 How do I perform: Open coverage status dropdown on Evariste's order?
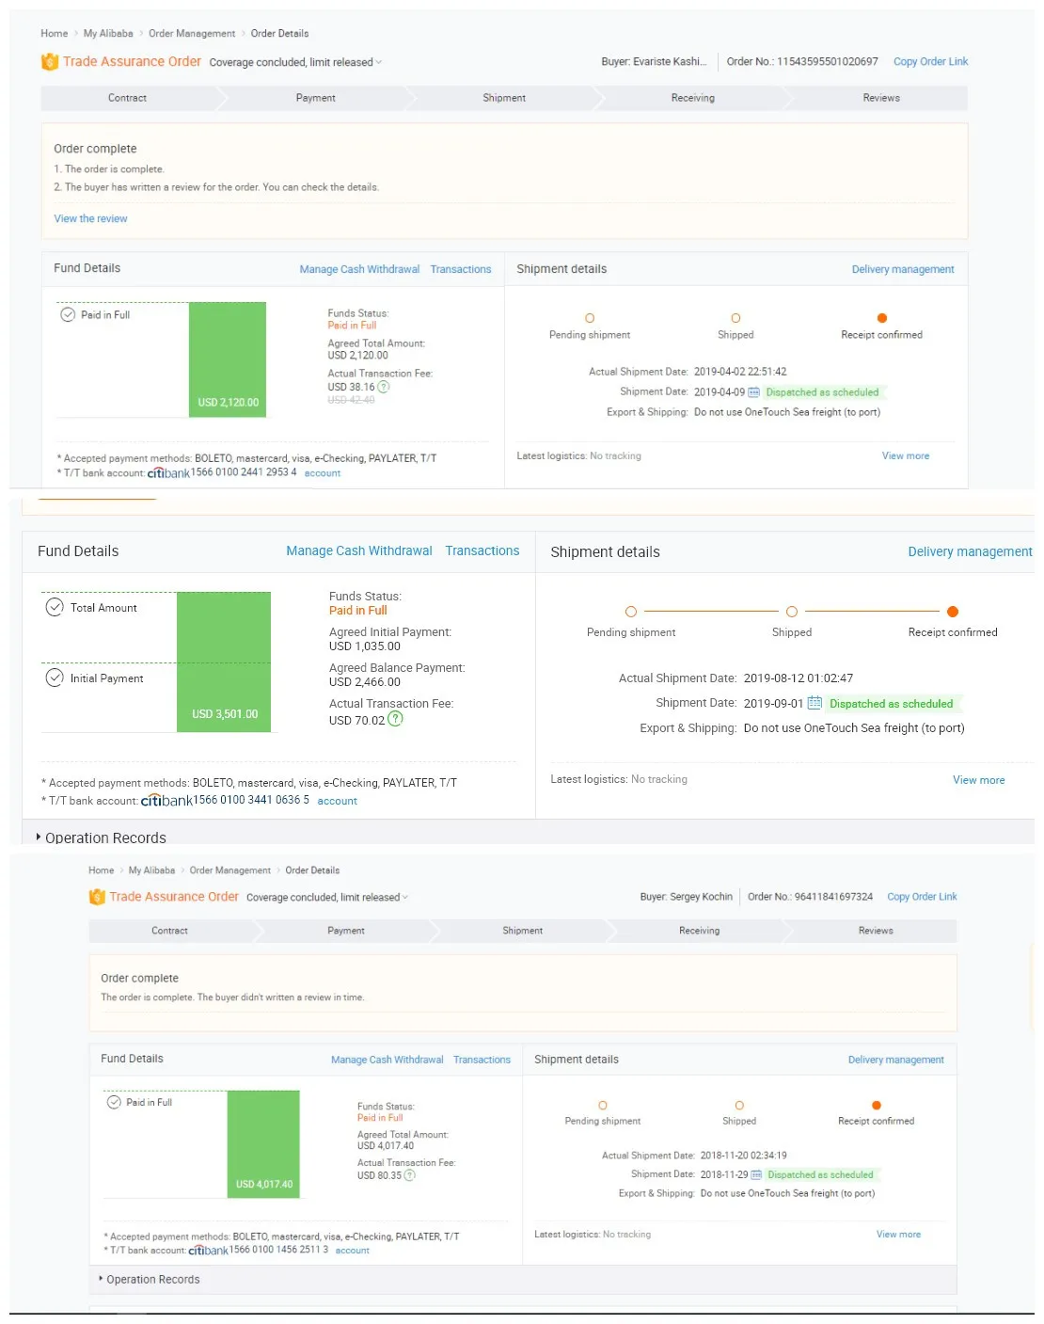379,63
